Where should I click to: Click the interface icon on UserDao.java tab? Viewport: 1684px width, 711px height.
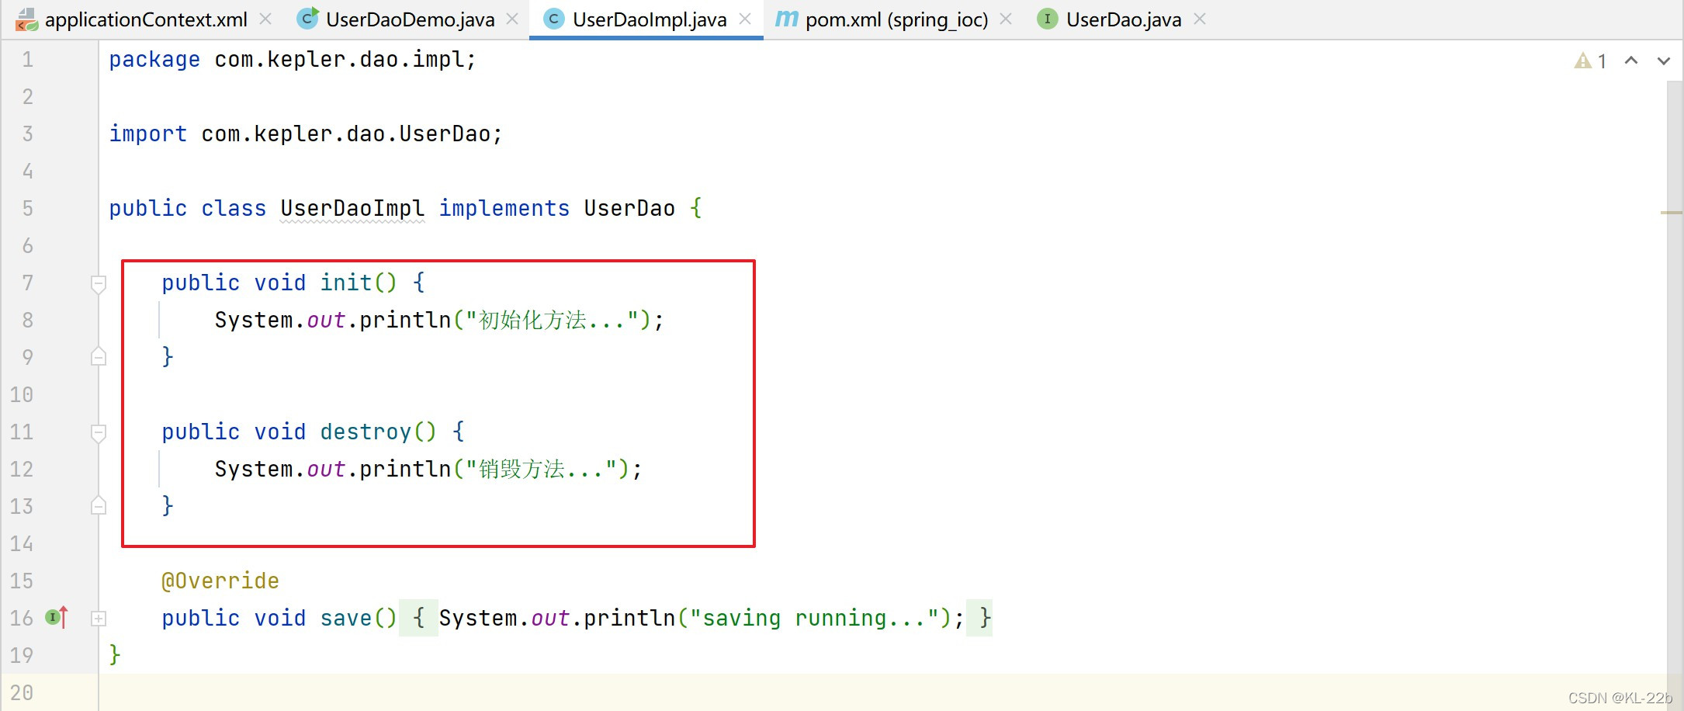[x=1048, y=19]
